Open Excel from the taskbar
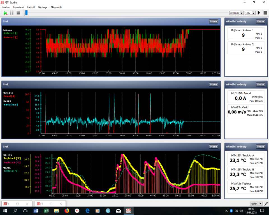The image size is (269, 215). [x=46, y=211]
